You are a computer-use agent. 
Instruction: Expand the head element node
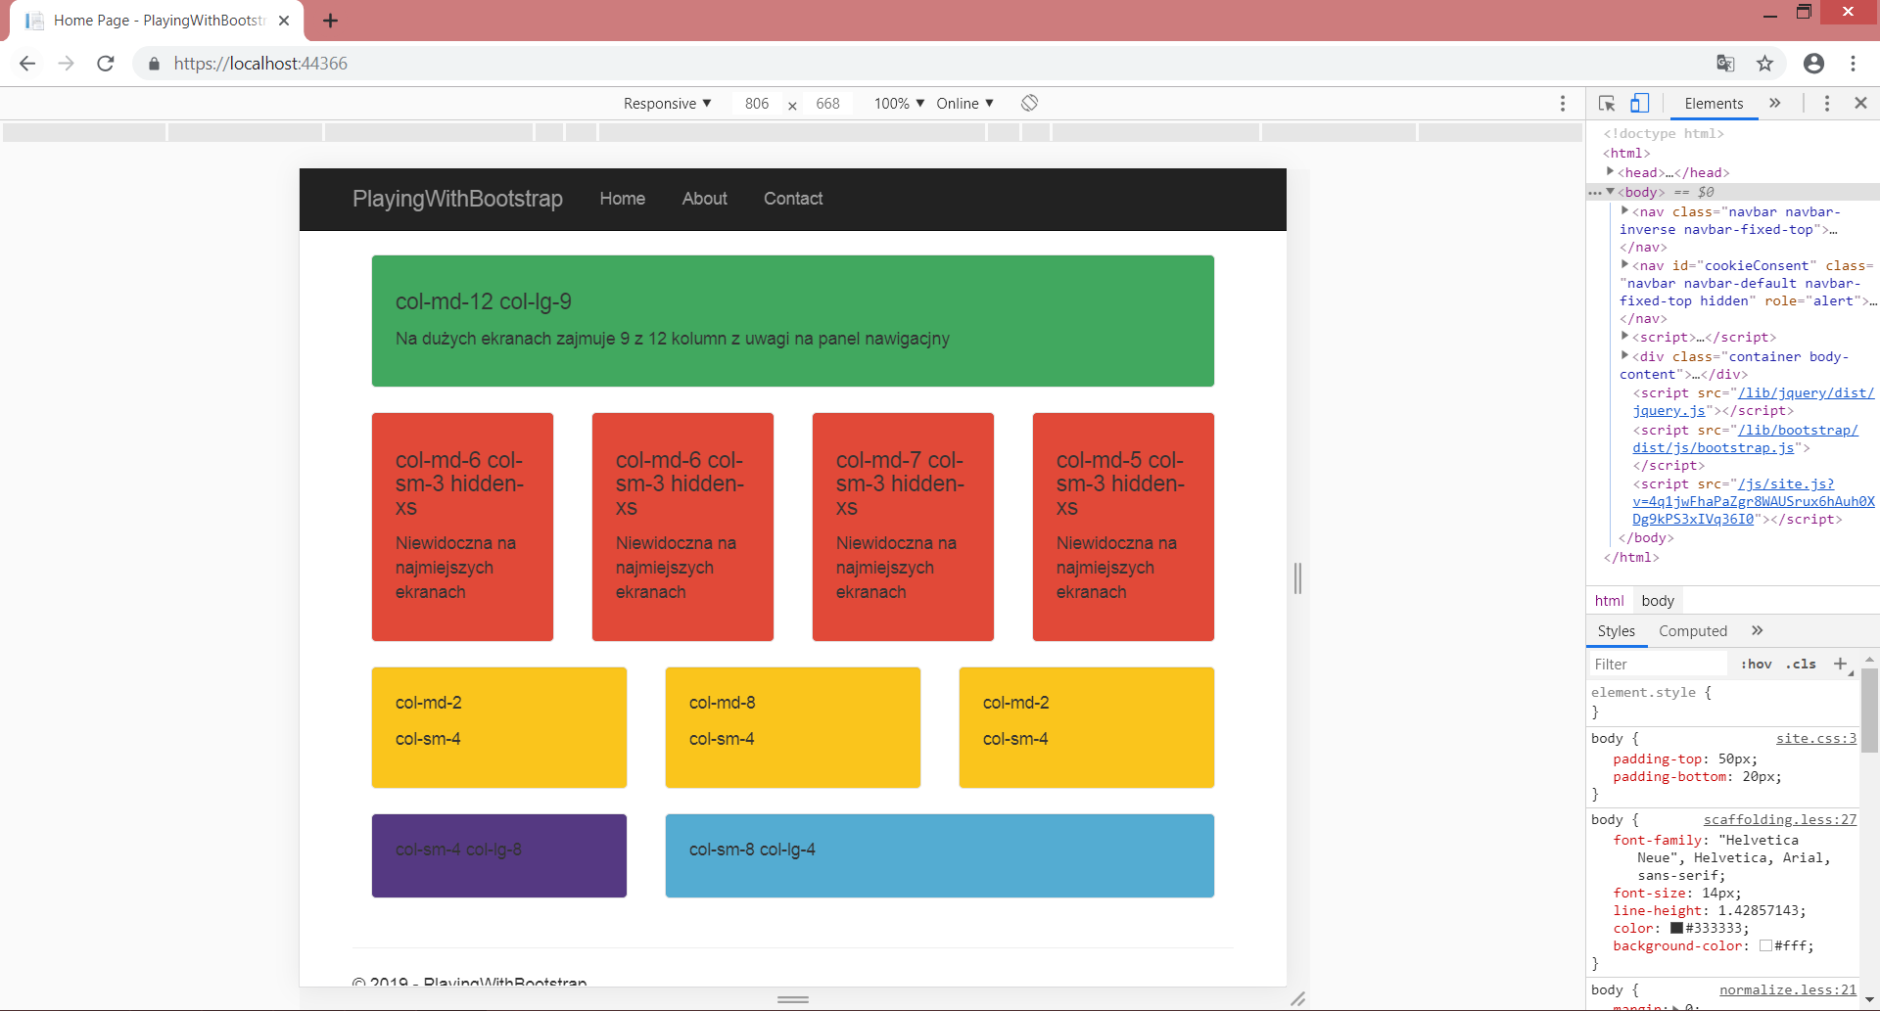coord(1610,172)
